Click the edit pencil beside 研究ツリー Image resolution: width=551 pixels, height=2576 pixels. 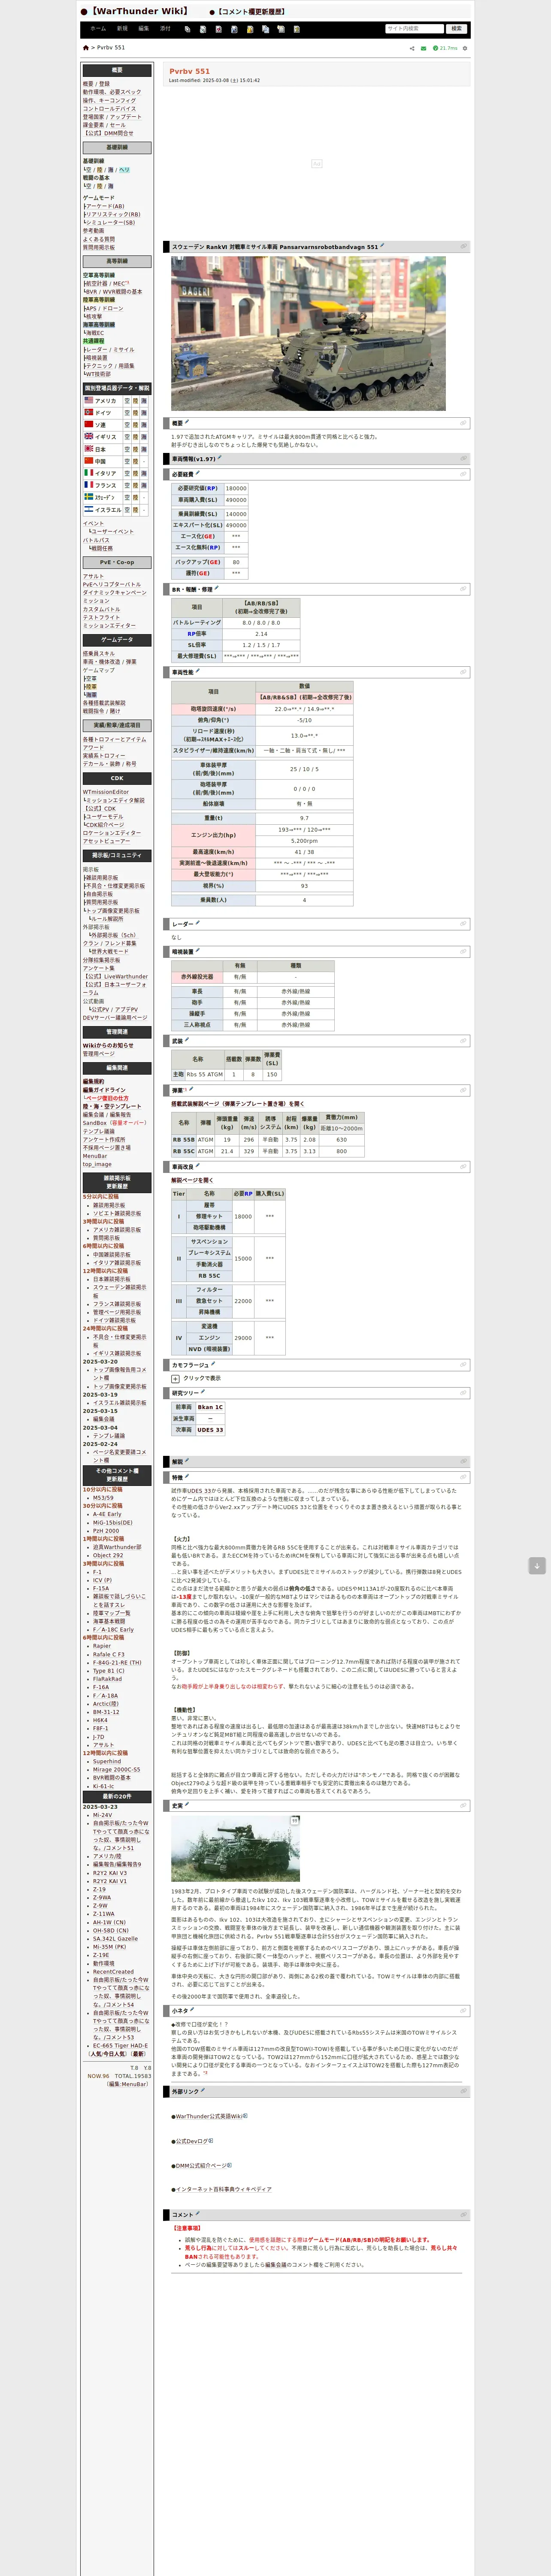203,1391
